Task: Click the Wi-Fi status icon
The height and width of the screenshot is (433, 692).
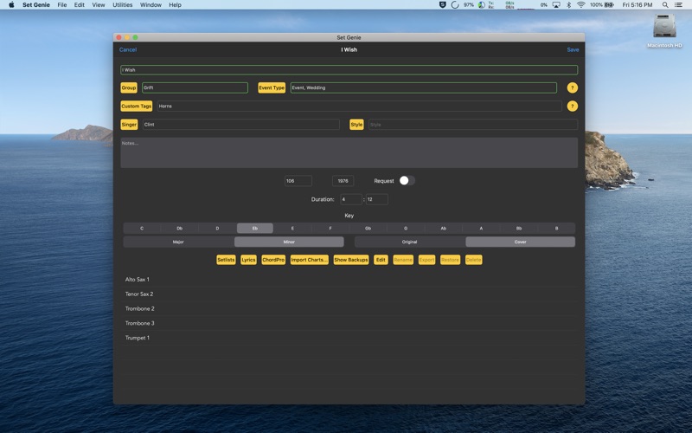Action: 580,5
